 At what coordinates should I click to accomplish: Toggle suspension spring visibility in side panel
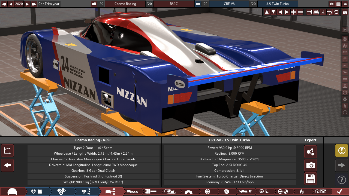pyautogui.click(x=345, y=45)
